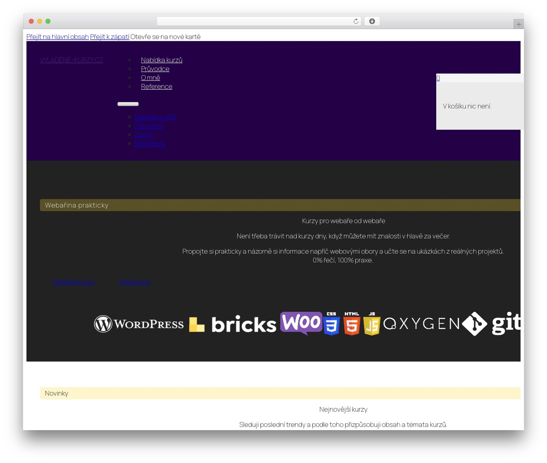
Task: Click the macOS green maximize window button
Action: coord(48,21)
